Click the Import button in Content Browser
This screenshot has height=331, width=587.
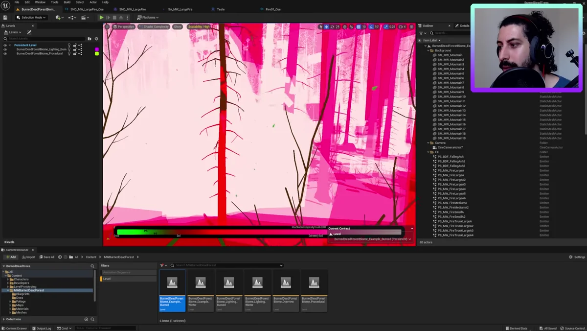pyautogui.click(x=29, y=257)
